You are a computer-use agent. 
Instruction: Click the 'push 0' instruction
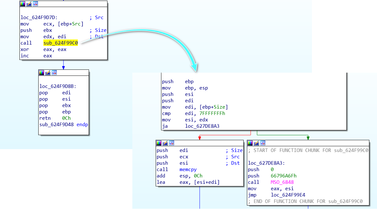click(x=261, y=169)
